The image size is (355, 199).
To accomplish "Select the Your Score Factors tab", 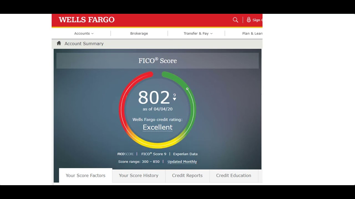I will (85, 176).
